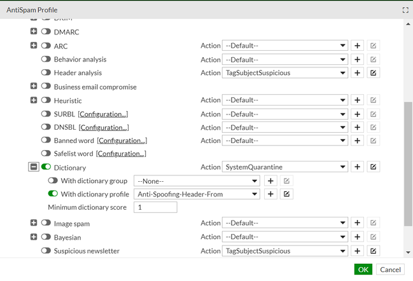Click the Minimum dictionary score field

click(155, 207)
